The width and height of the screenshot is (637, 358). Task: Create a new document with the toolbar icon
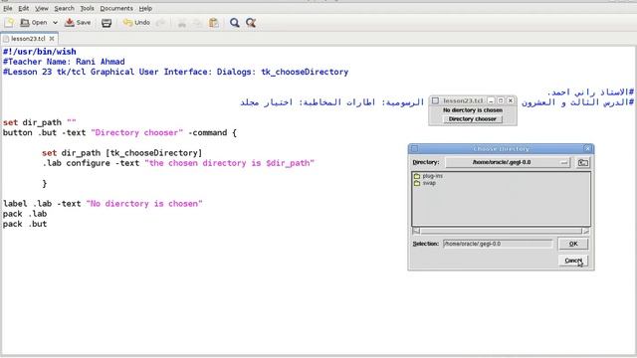click(x=9, y=23)
